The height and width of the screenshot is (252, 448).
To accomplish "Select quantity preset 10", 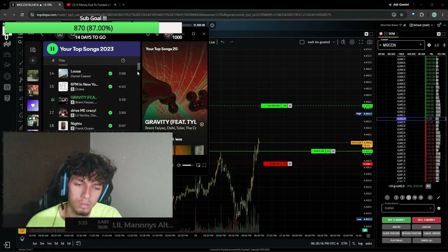I will pyautogui.click(x=415, y=197).
